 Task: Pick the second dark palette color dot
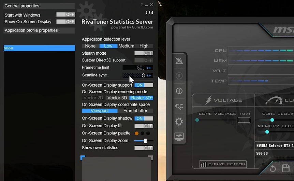click(x=142, y=133)
